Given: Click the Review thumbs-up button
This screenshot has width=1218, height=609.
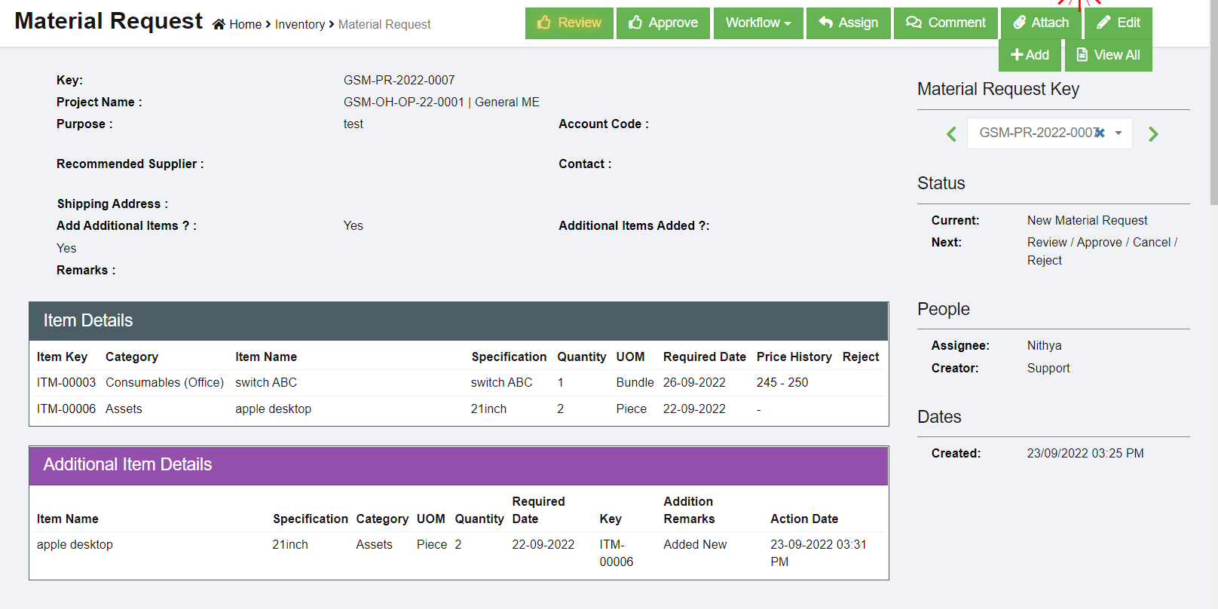Looking at the screenshot, I should tap(569, 23).
